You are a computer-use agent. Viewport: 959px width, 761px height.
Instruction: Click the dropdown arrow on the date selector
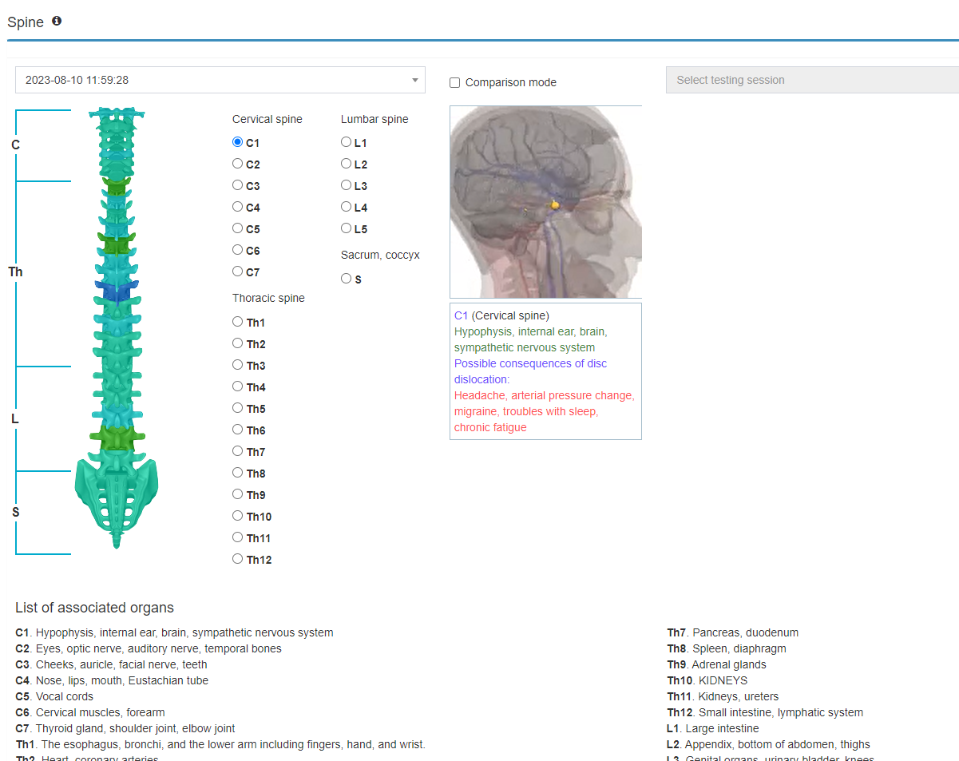click(414, 80)
